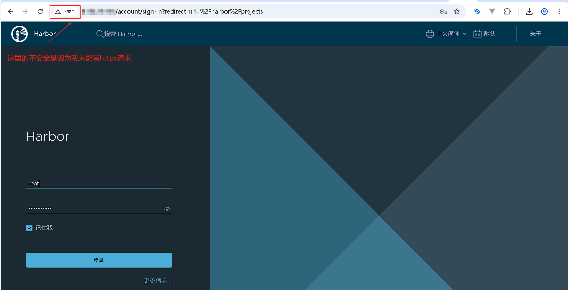Open the 关于 about menu item
568x290 pixels.
(536, 34)
